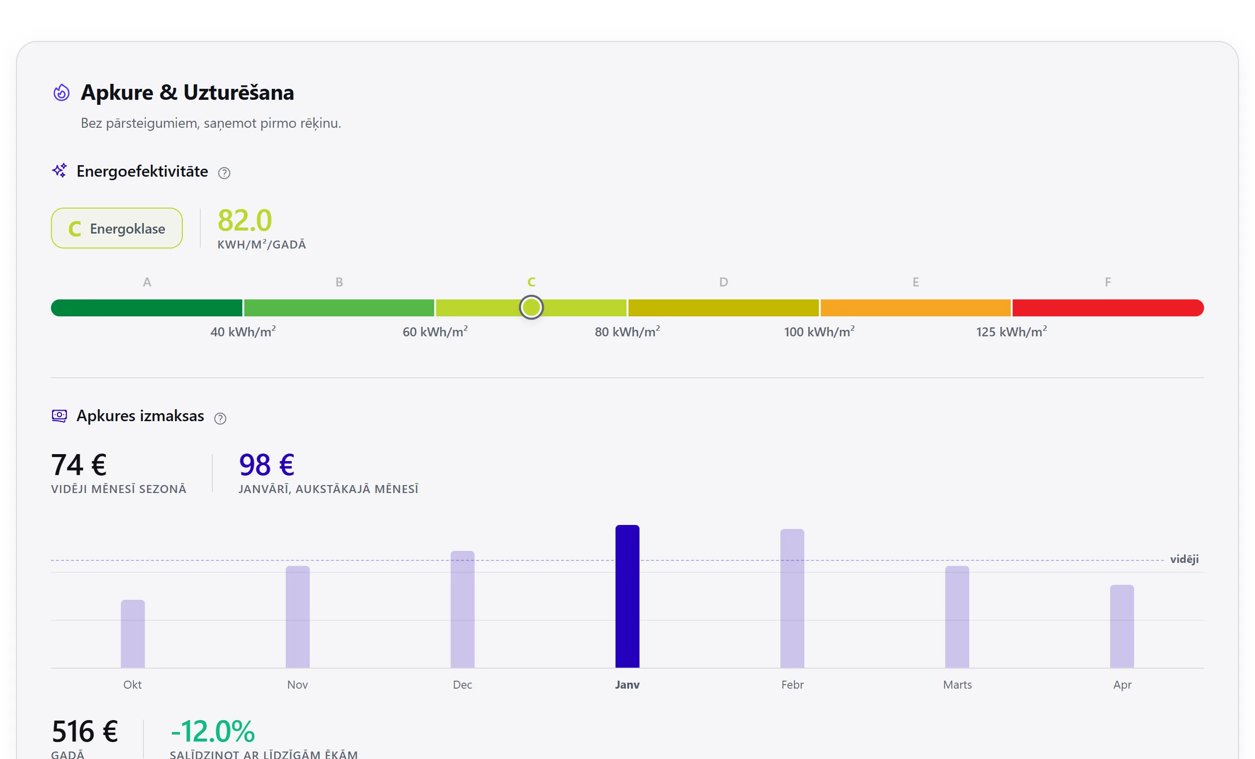
Task: Click the 40 kWh/m² scale label
Action: coord(243,332)
